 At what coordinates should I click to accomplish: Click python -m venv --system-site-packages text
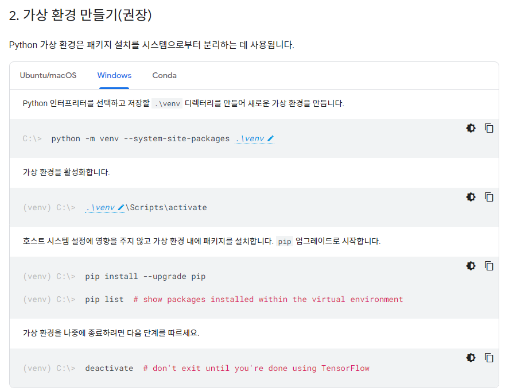pos(140,139)
